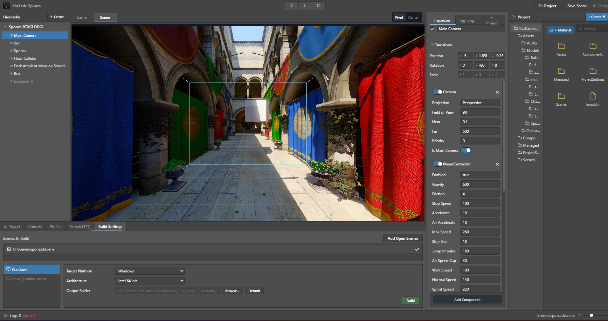The image size is (608, 321).
Task: Toggle visibility eye of Floor Collider
Action: coord(11,58)
